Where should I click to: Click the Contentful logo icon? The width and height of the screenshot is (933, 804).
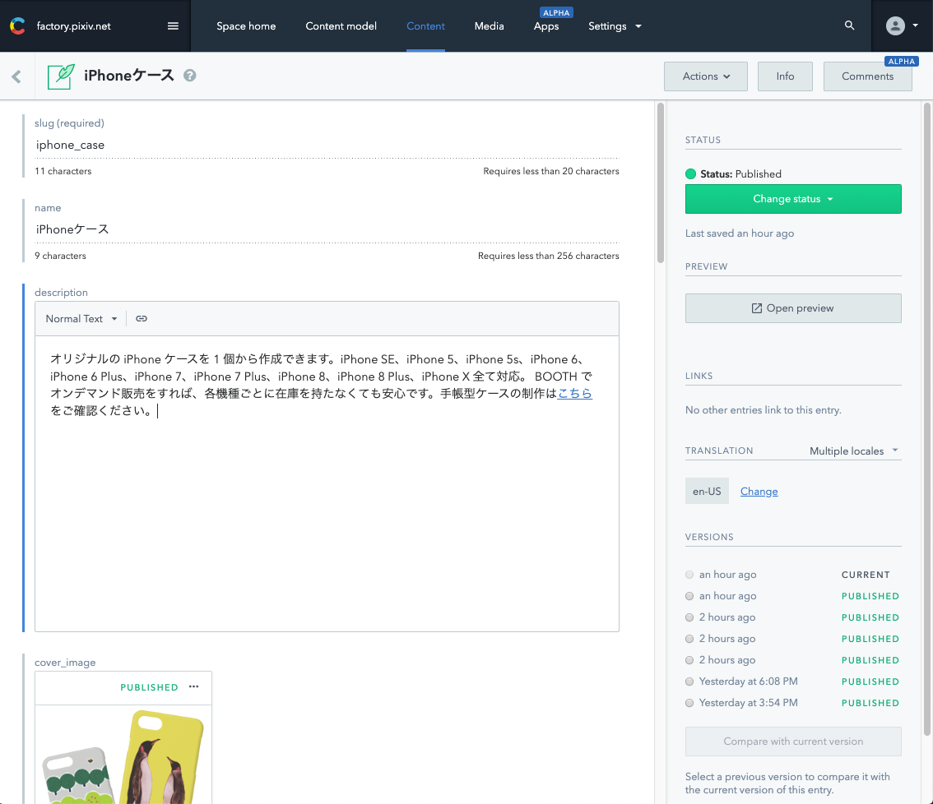[x=17, y=25]
